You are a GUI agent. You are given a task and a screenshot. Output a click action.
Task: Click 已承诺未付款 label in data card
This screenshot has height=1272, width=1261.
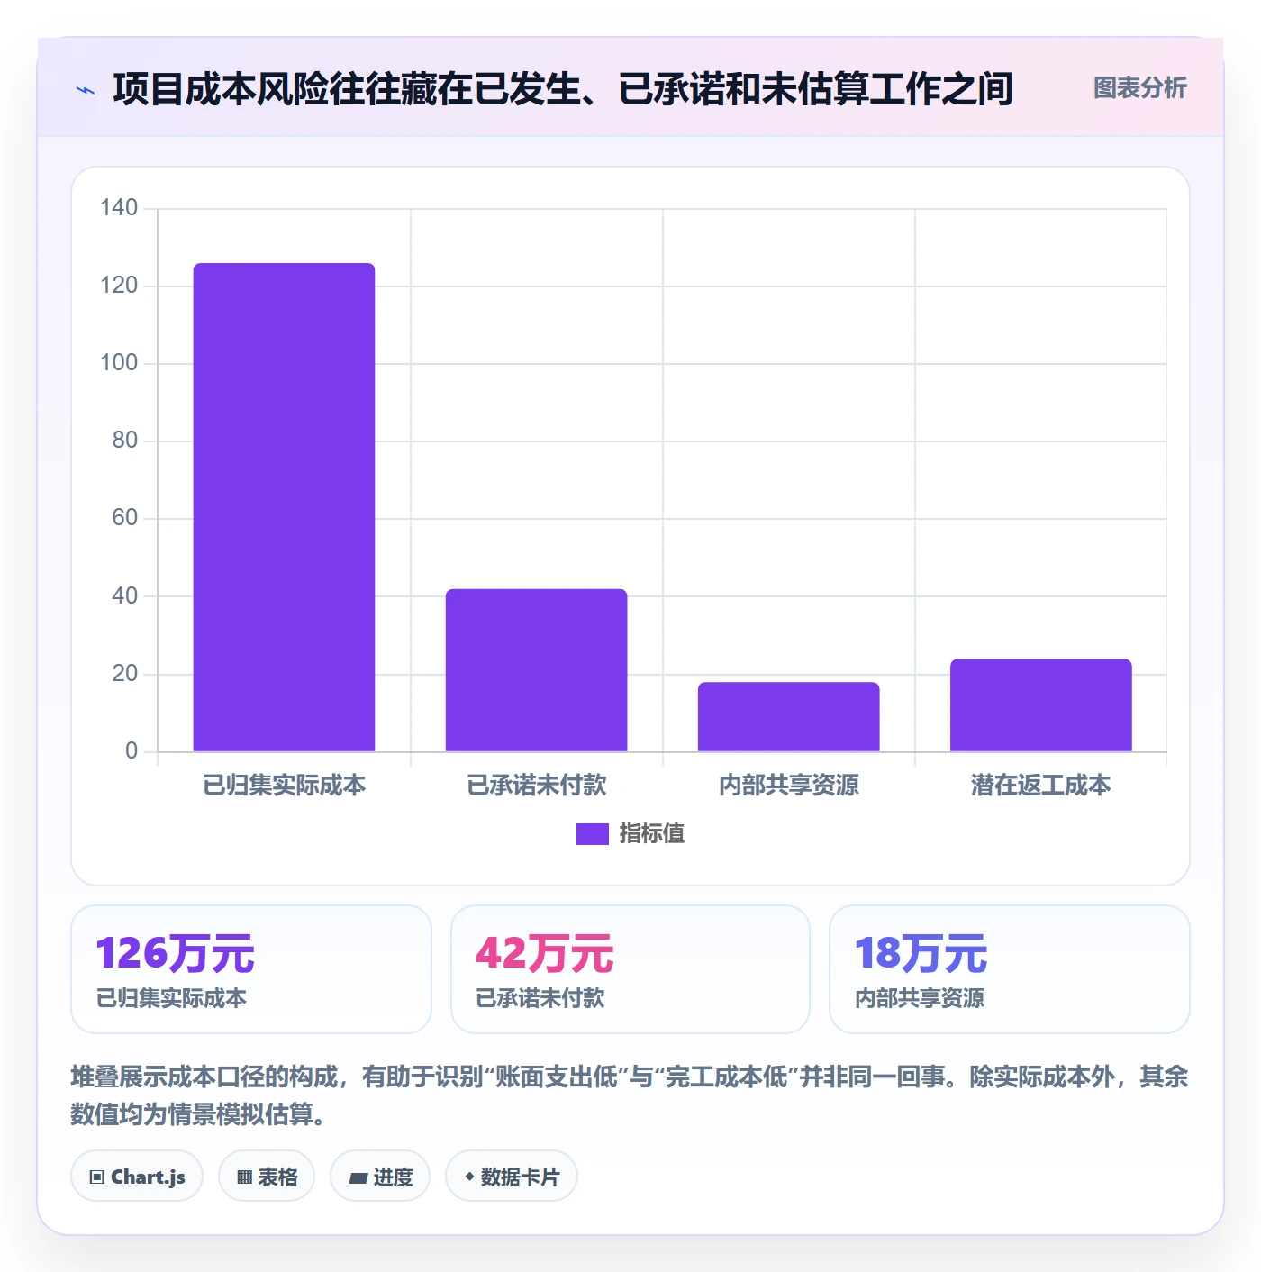click(x=540, y=998)
